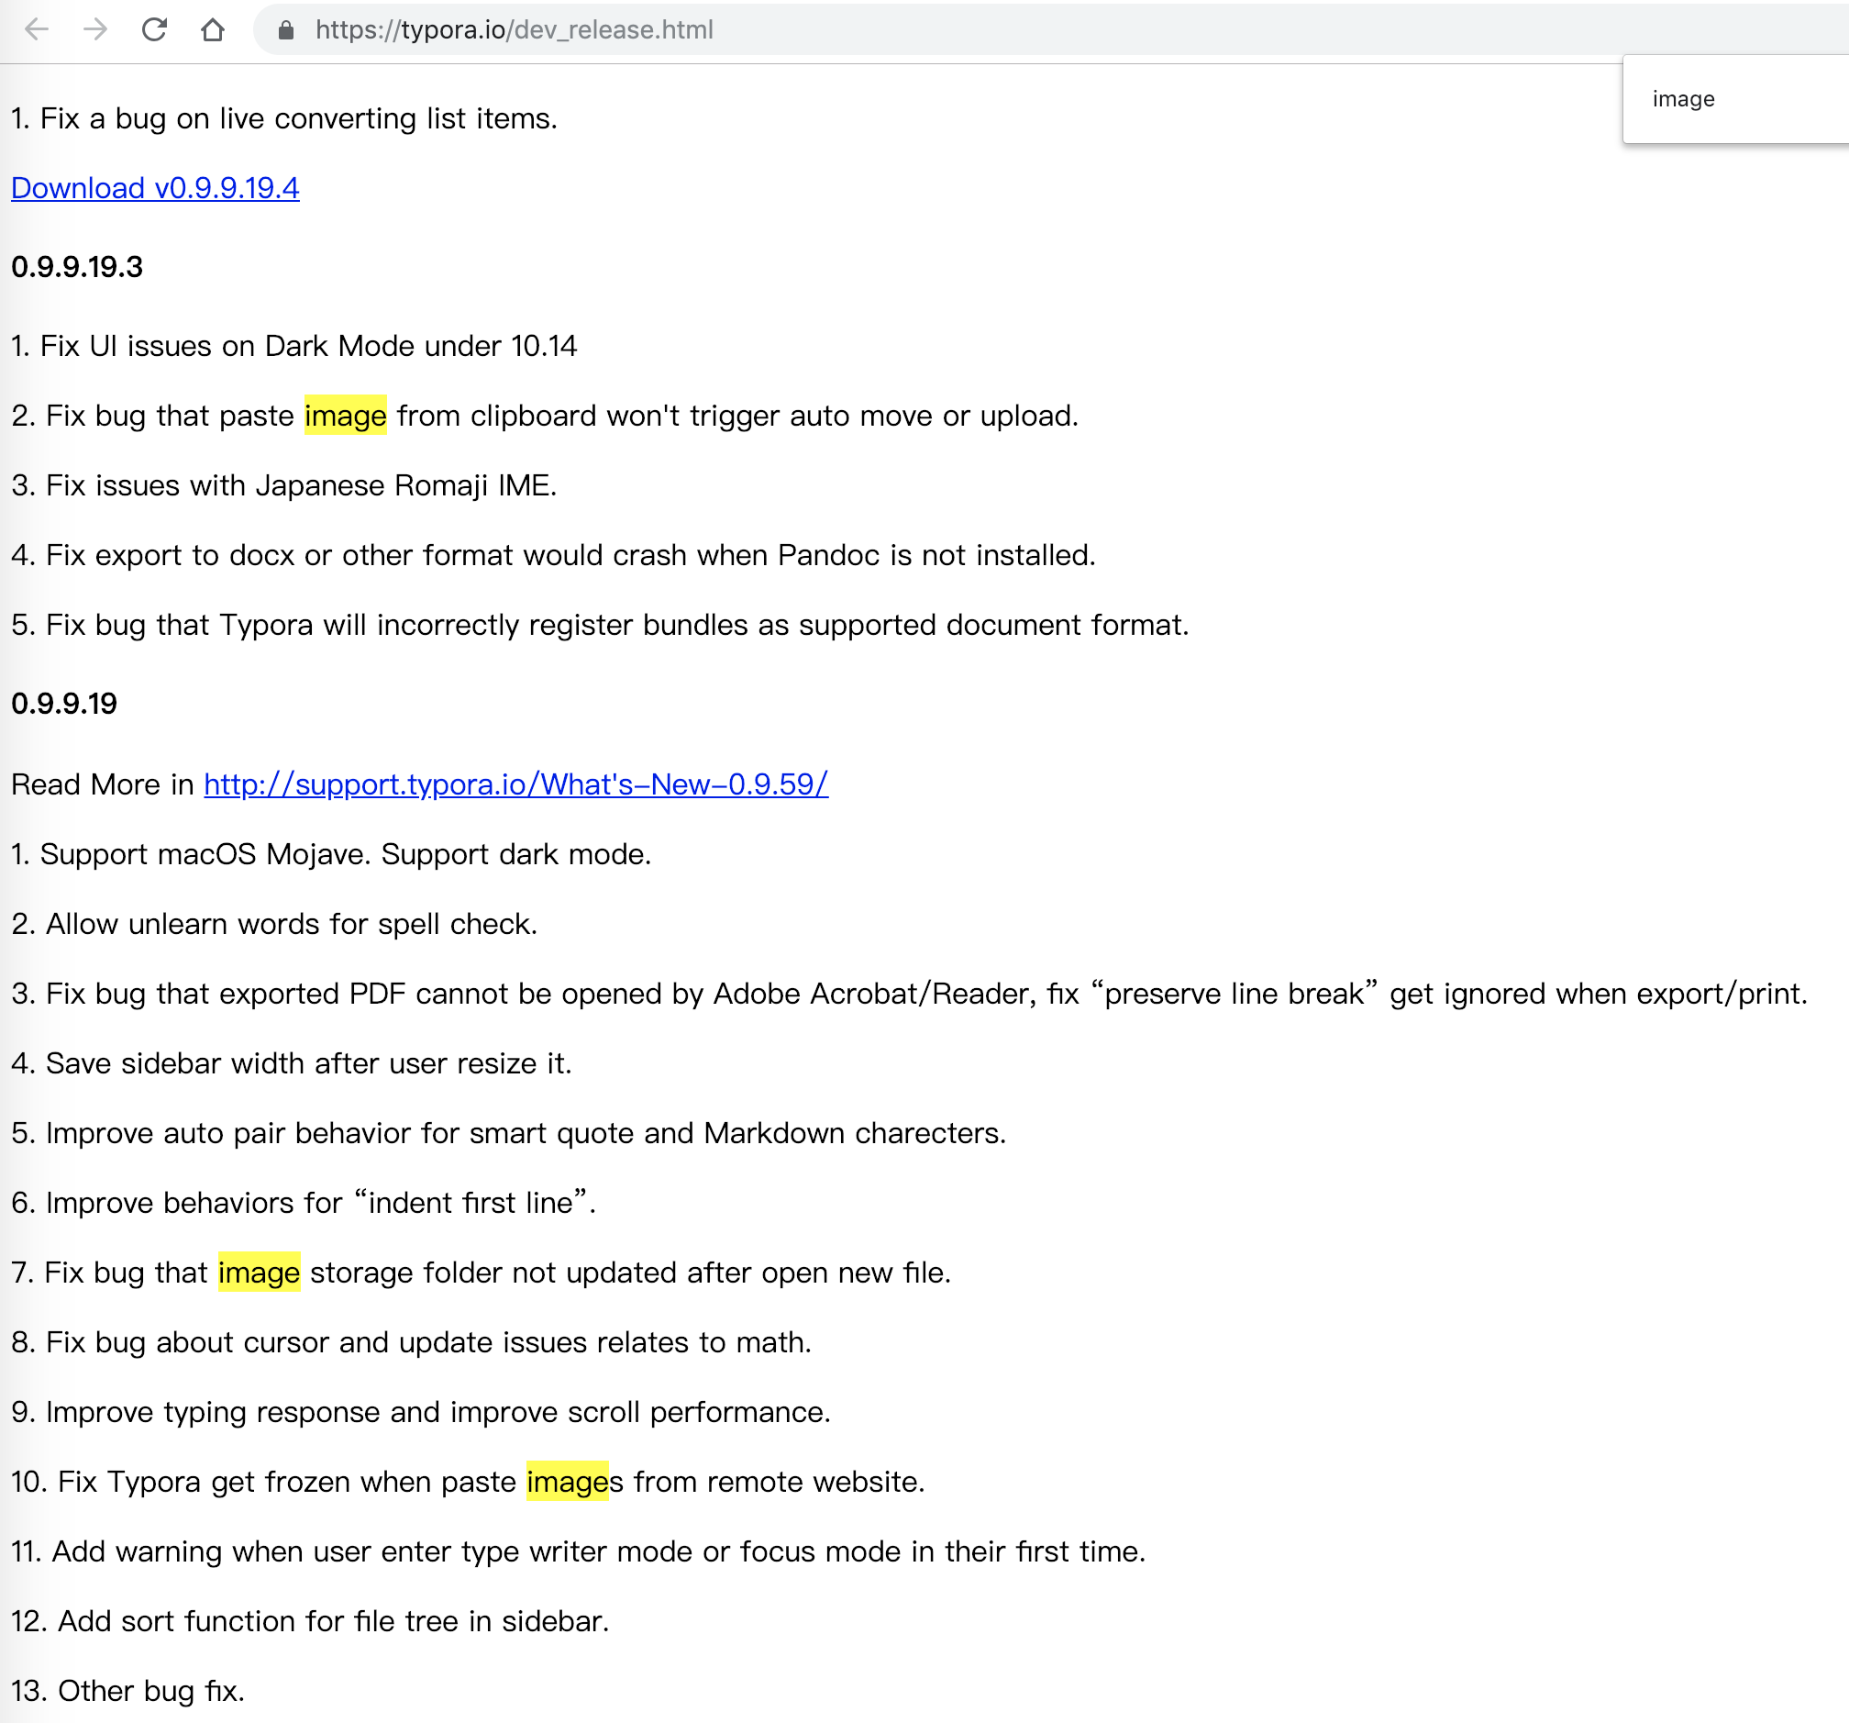Open the browser home page icon
This screenshot has height=1723, width=1849.
click(213, 29)
